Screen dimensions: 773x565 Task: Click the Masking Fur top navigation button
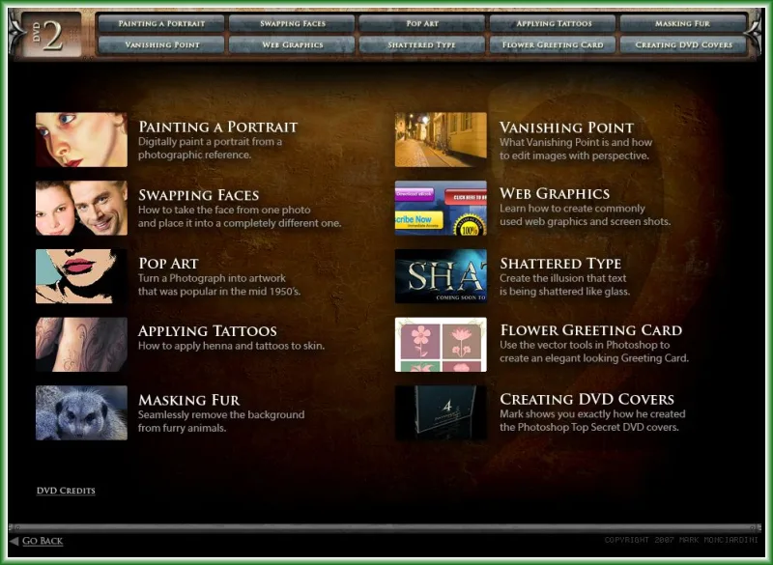coord(683,23)
